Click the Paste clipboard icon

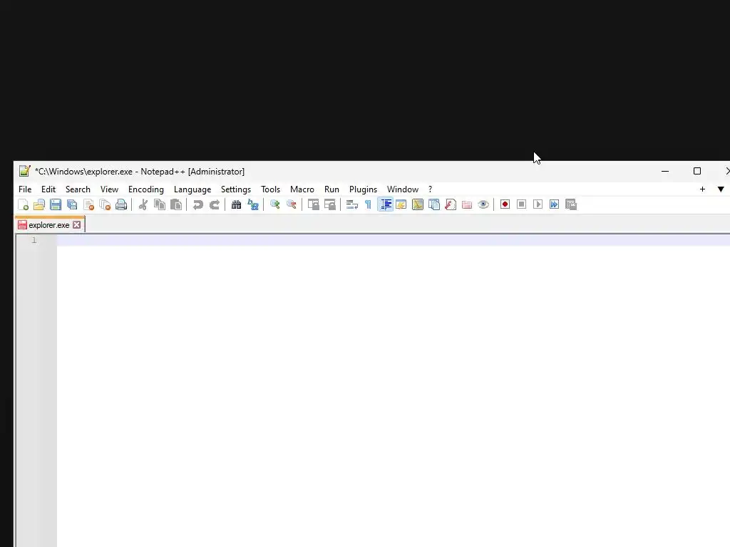tap(176, 204)
